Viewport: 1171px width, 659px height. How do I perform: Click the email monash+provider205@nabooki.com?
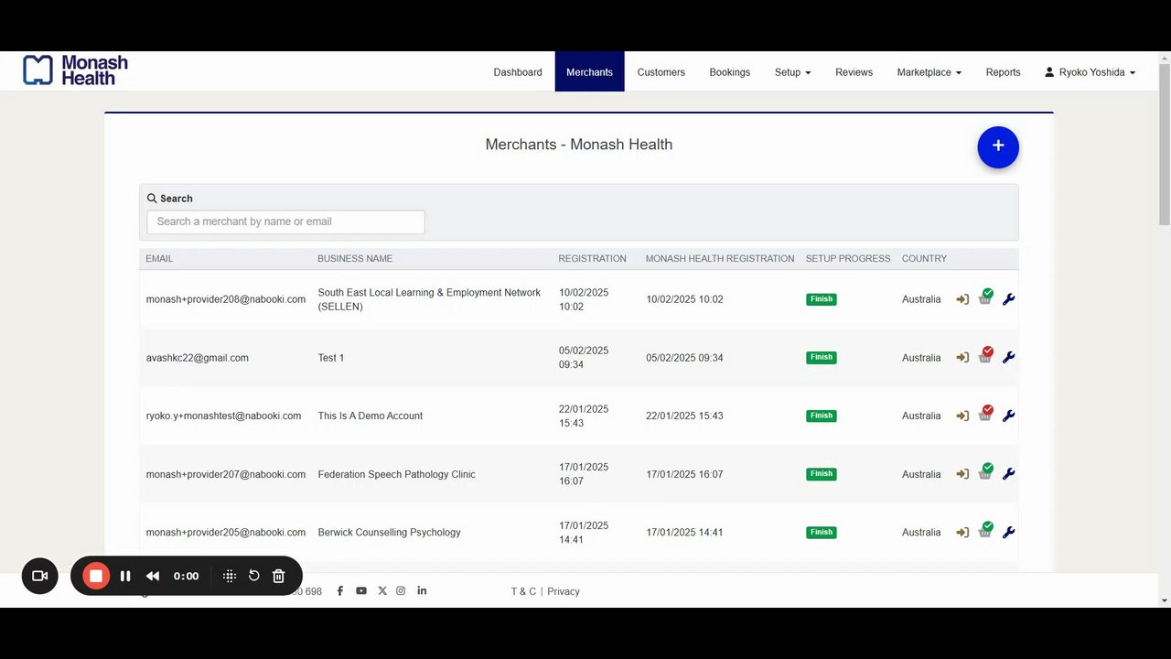click(226, 533)
